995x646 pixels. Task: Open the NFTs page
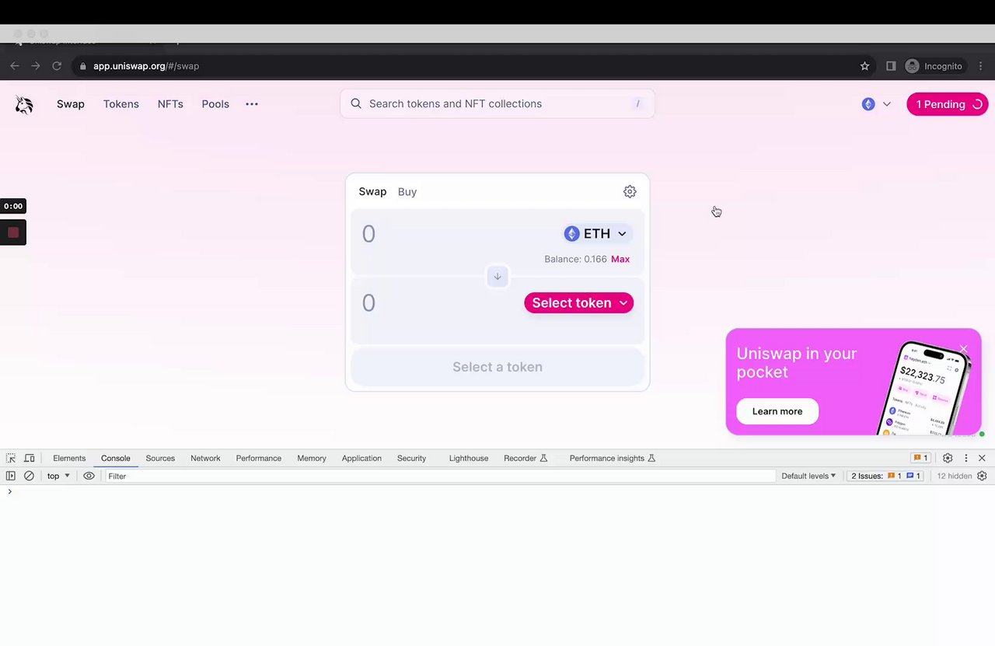click(x=170, y=104)
